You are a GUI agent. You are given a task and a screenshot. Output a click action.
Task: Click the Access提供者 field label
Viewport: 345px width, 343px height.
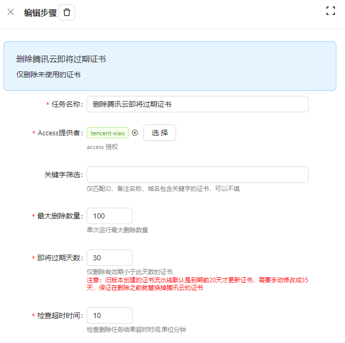point(60,133)
